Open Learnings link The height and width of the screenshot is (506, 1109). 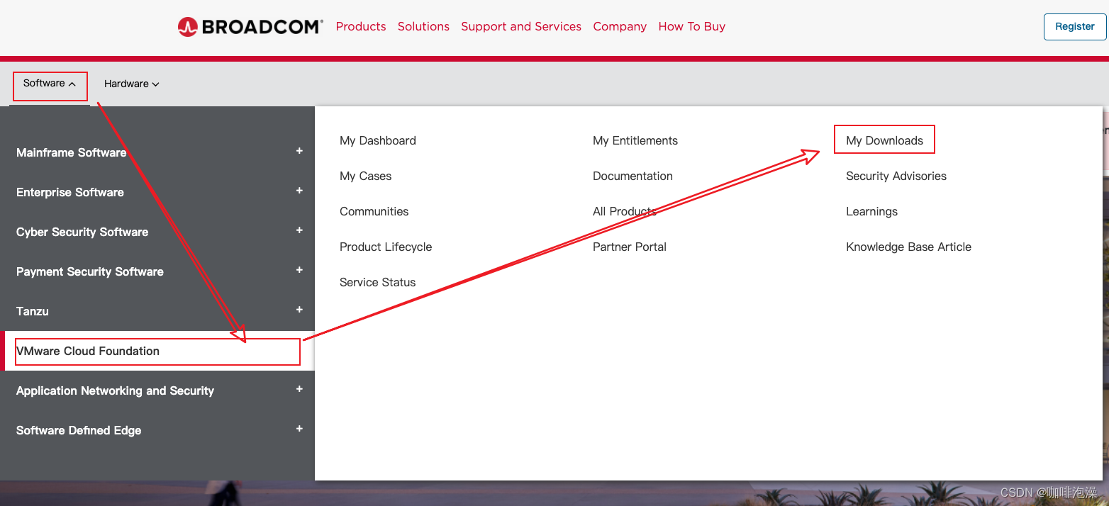pyautogui.click(x=872, y=211)
